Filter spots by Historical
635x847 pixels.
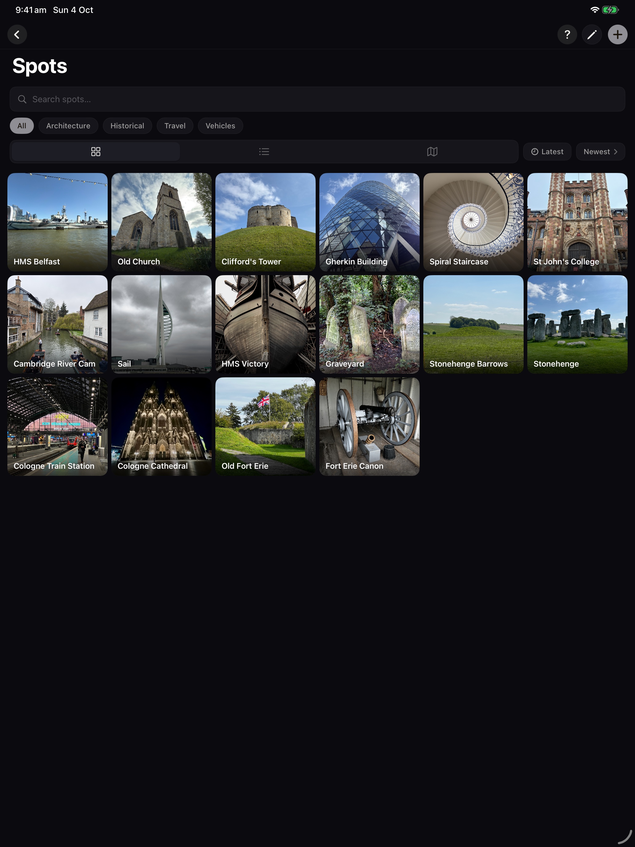(x=127, y=126)
